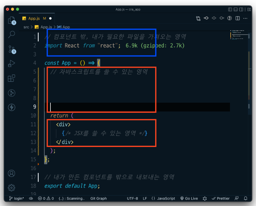
Task: Click the middle commit navigation icon
Action: point(214,18)
